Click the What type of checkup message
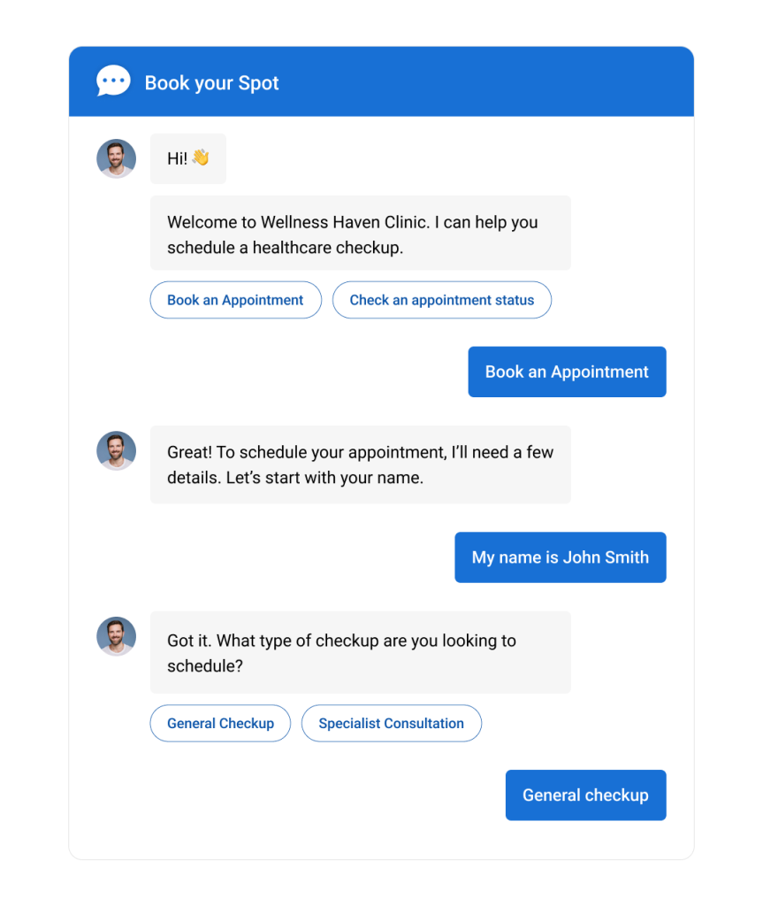763x906 pixels. point(360,652)
